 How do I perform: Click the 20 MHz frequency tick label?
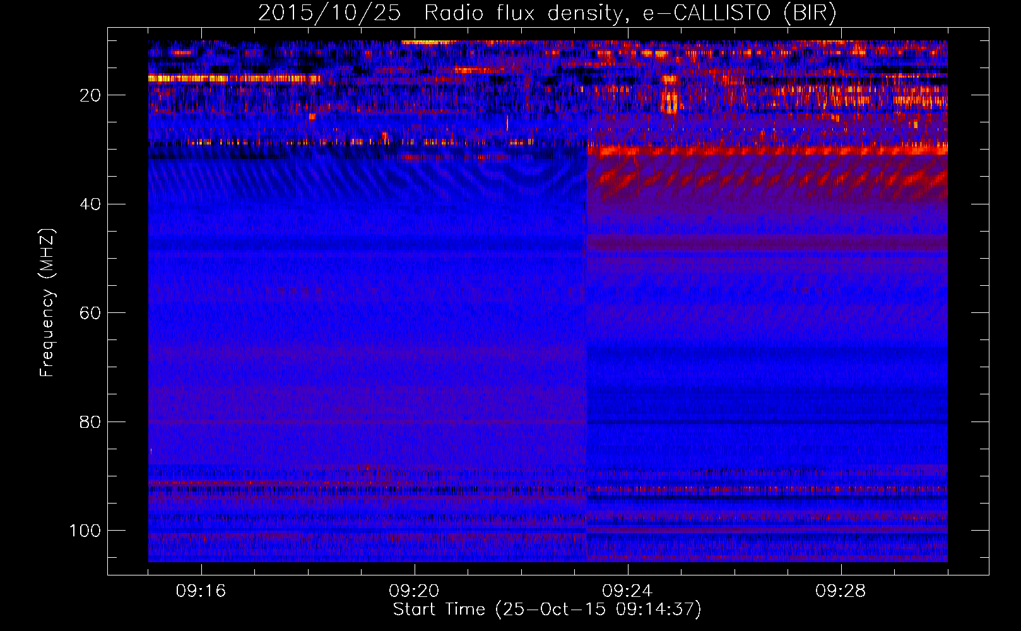pyautogui.click(x=90, y=95)
